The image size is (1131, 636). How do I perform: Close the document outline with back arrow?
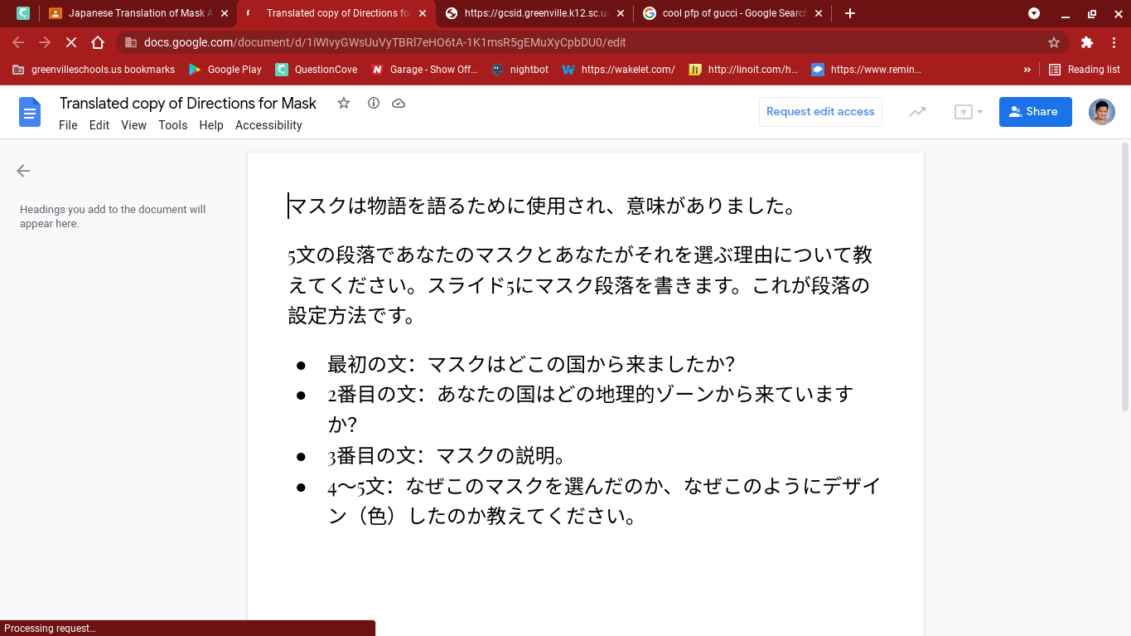pos(23,171)
